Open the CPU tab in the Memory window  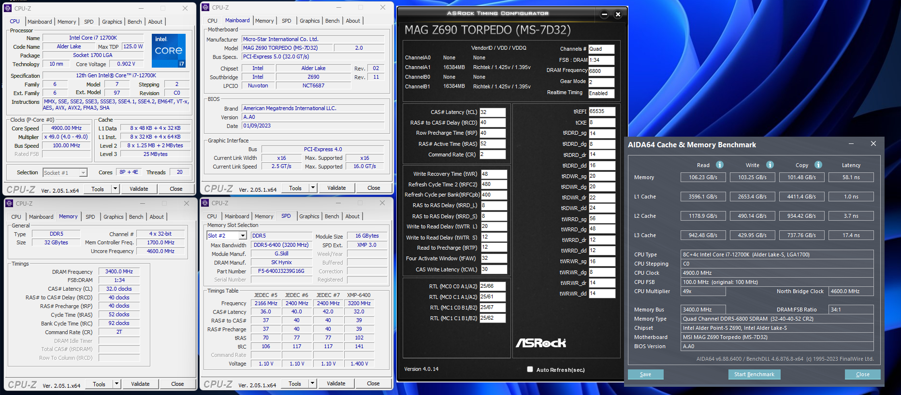coord(16,217)
